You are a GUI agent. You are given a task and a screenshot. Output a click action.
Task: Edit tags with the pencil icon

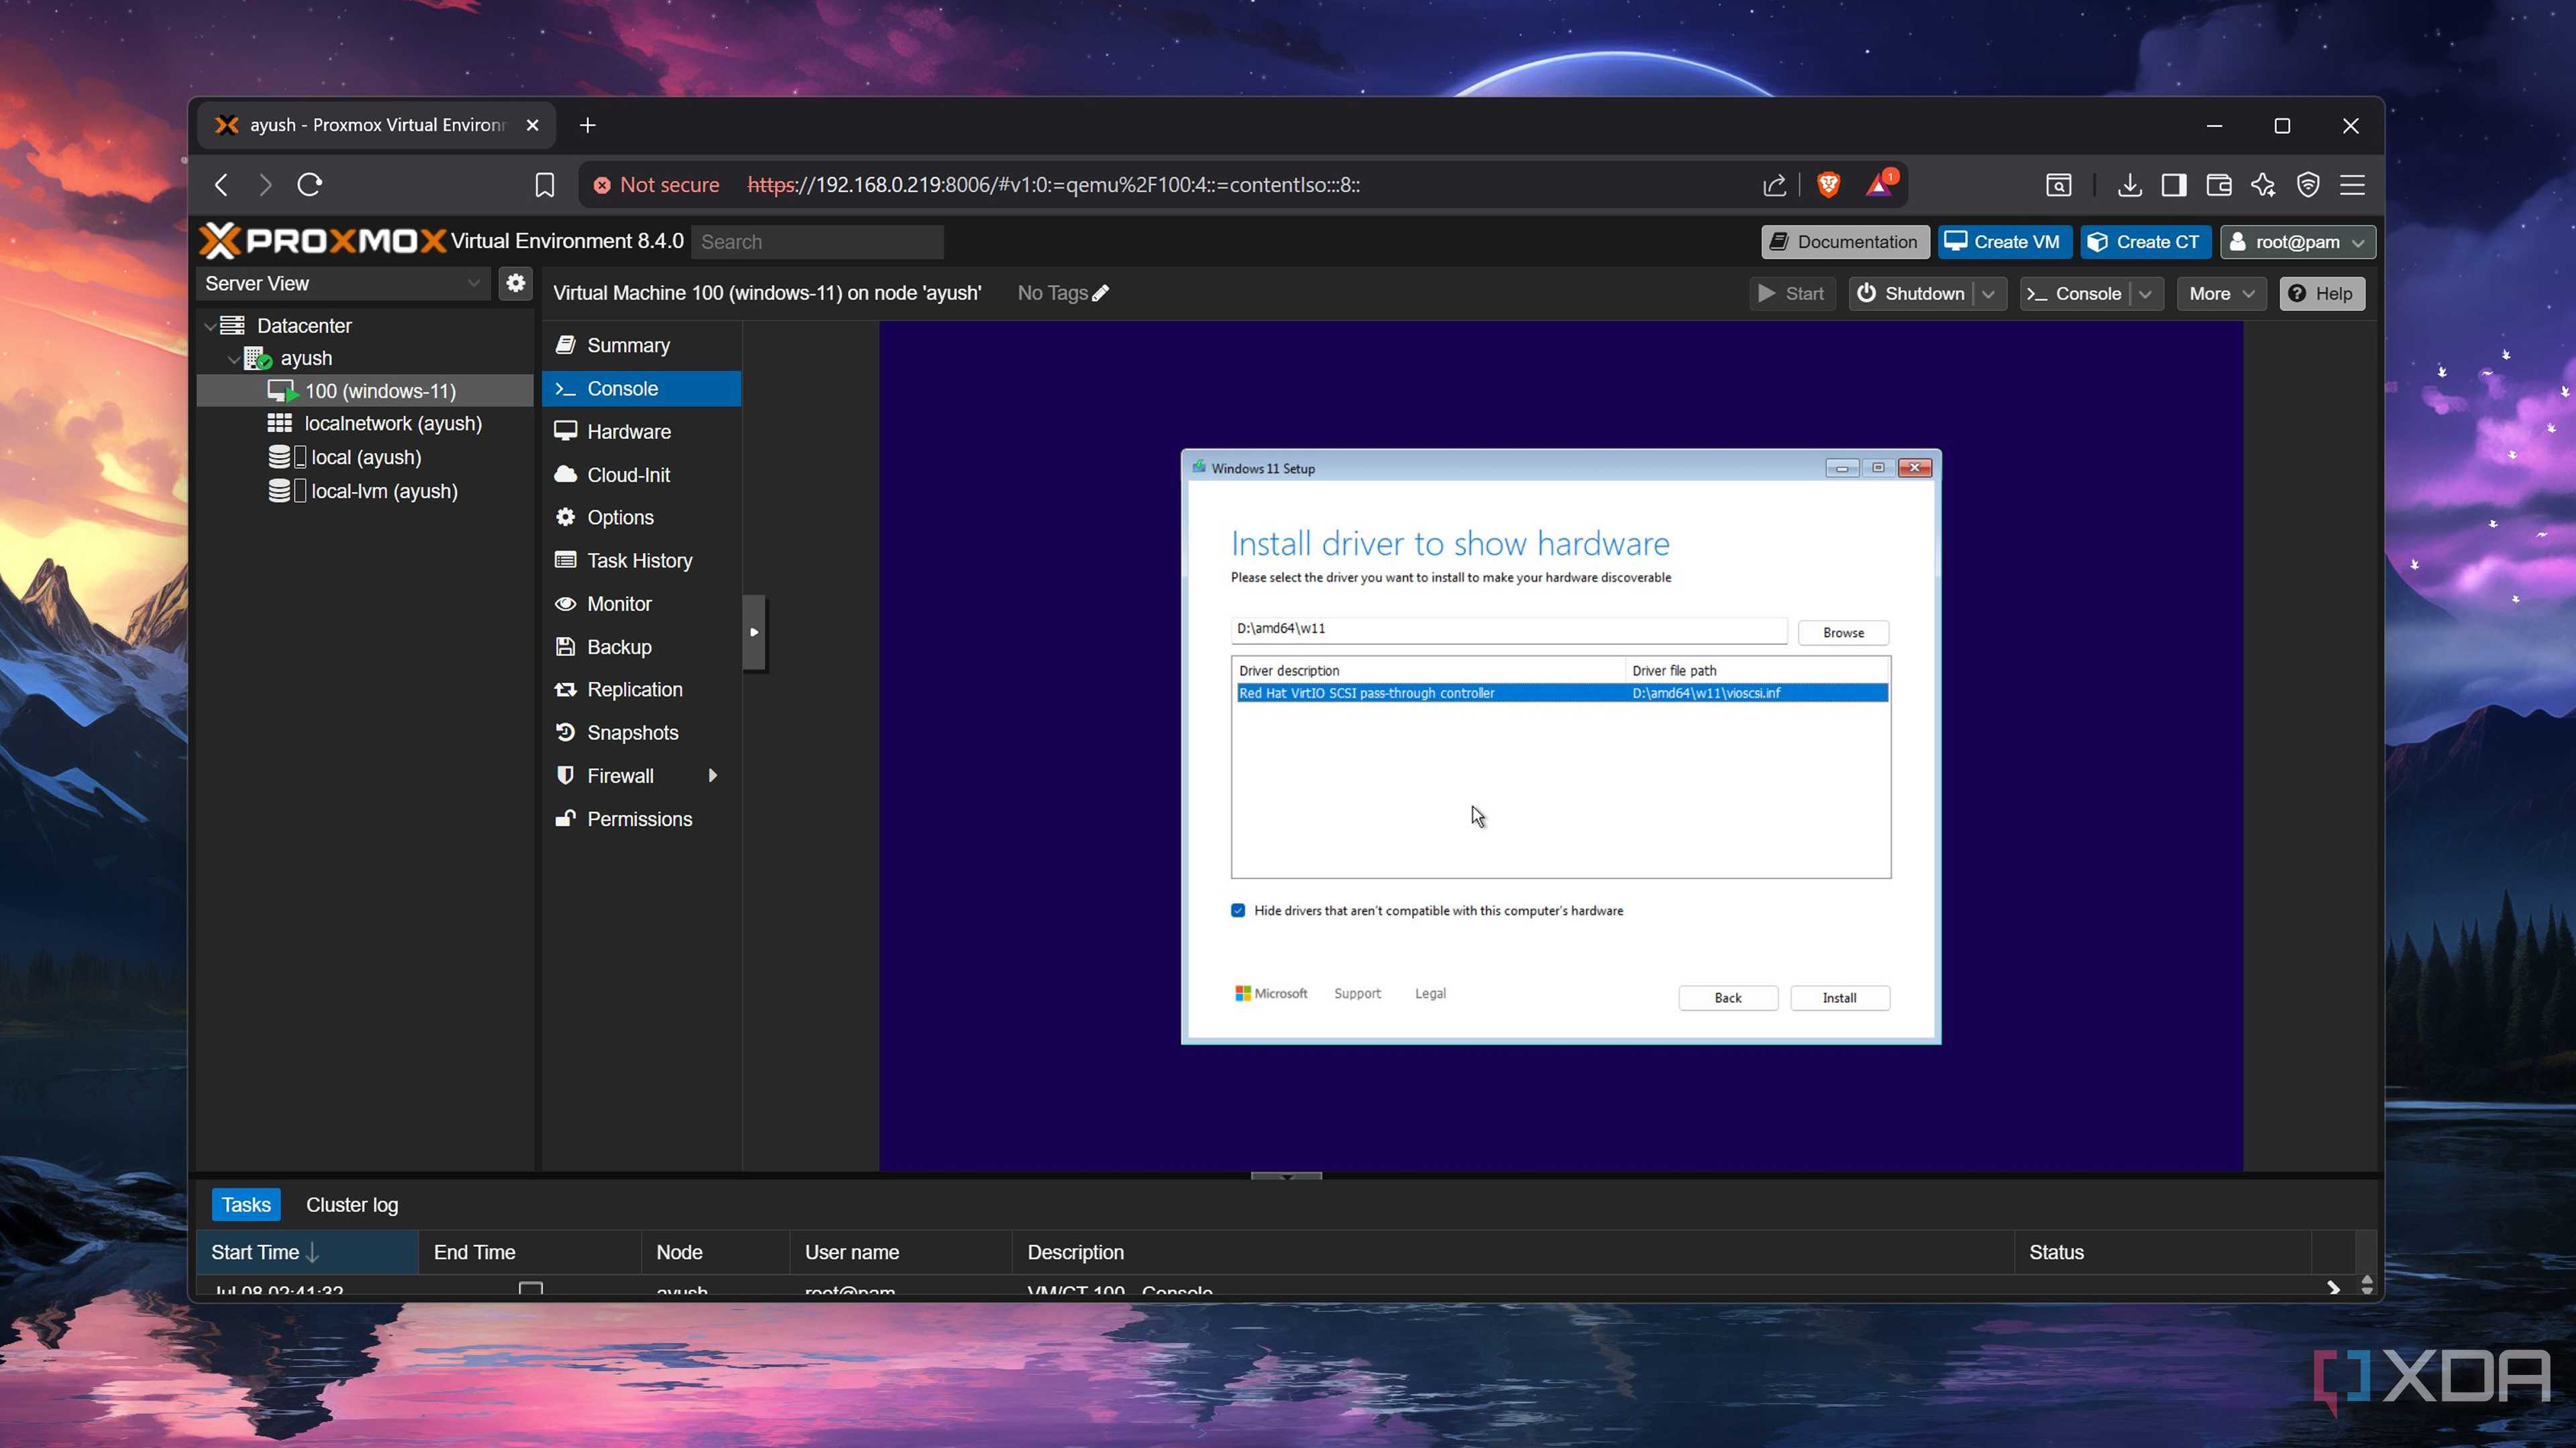click(x=1100, y=293)
